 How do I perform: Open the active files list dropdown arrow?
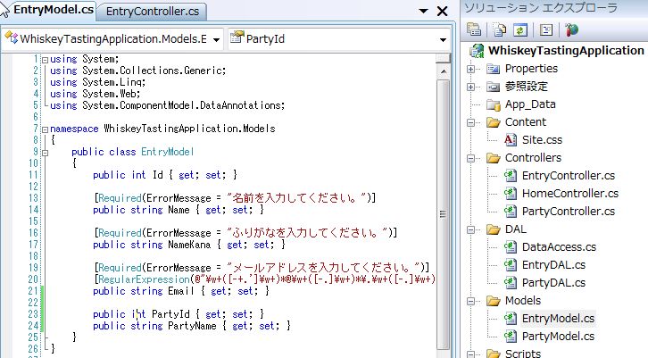coord(423,12)
